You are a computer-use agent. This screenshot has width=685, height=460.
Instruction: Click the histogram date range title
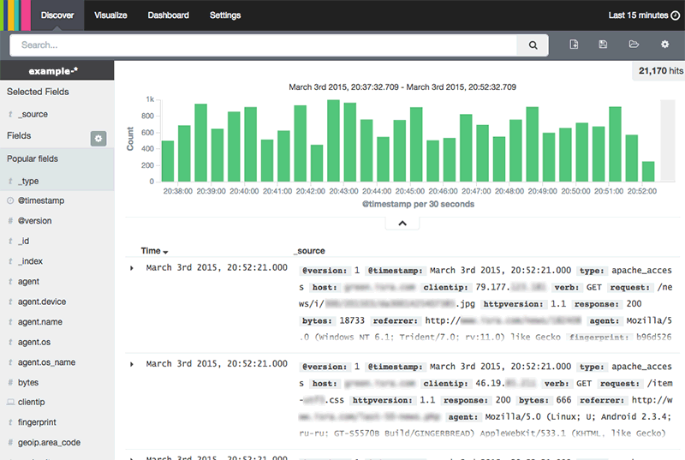402,87
